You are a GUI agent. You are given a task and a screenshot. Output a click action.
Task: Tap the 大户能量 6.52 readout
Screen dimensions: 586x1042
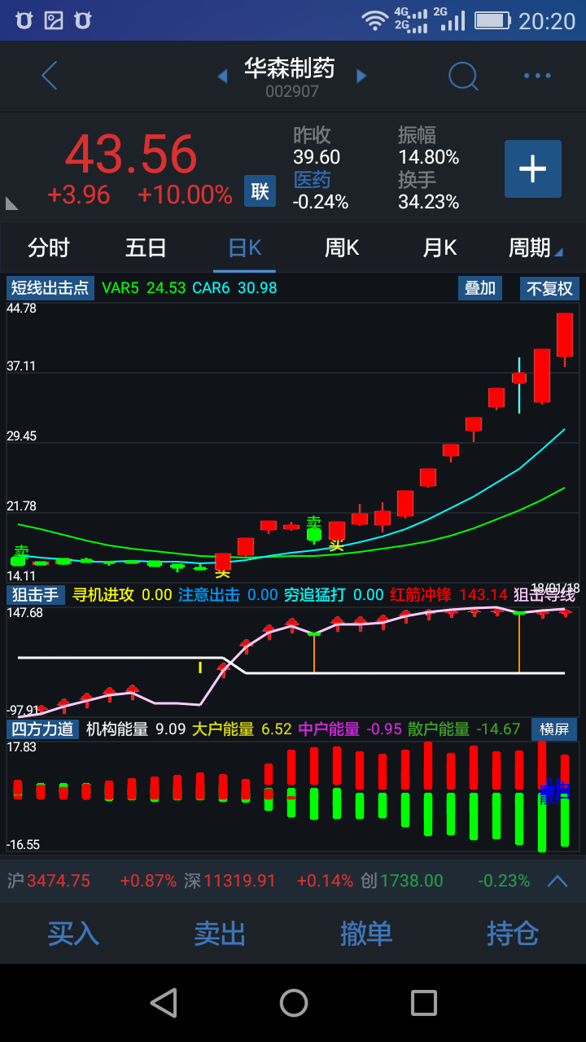point(242,729)
